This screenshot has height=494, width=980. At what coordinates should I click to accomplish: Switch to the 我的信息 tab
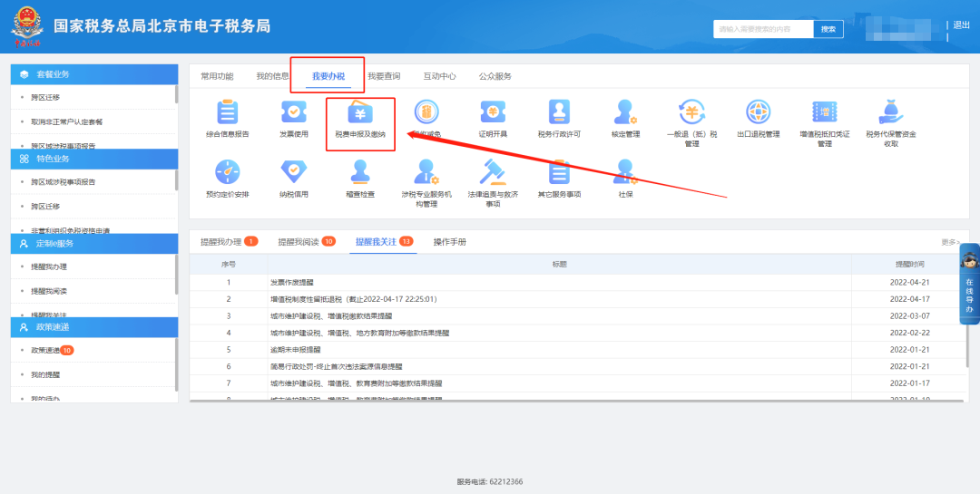point(272,76)
